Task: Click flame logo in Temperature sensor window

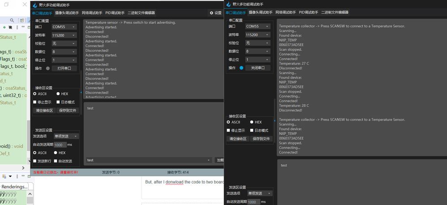Action: click(x=34, y=5)
